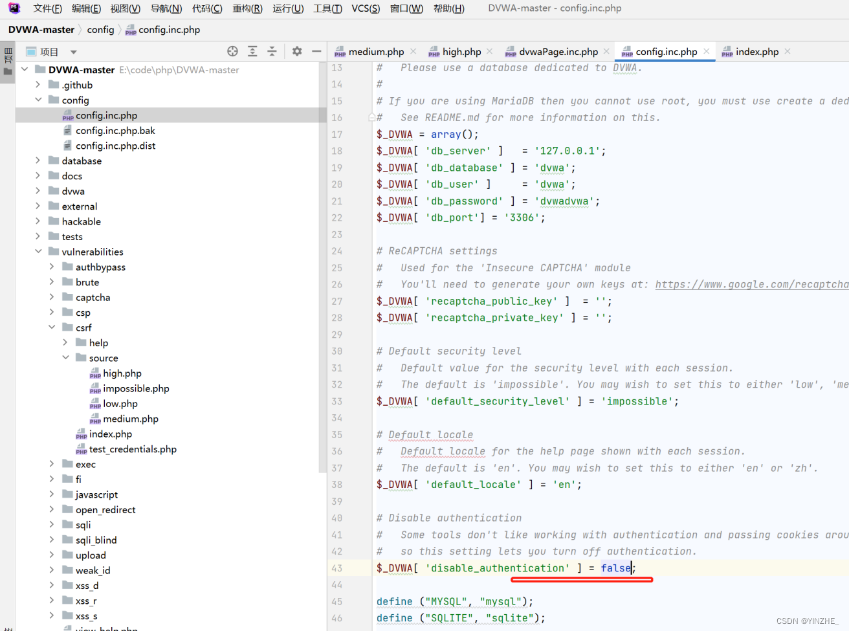The width and height of the screenshot is (849, 631).
Task: Close the config.inc.php editor tab
Action: tap(707, 51)
